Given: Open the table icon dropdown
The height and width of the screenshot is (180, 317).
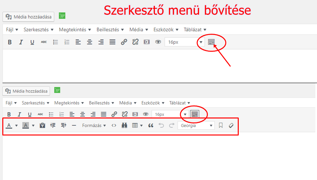Looking at the screenshot, I should pos(137,125).
